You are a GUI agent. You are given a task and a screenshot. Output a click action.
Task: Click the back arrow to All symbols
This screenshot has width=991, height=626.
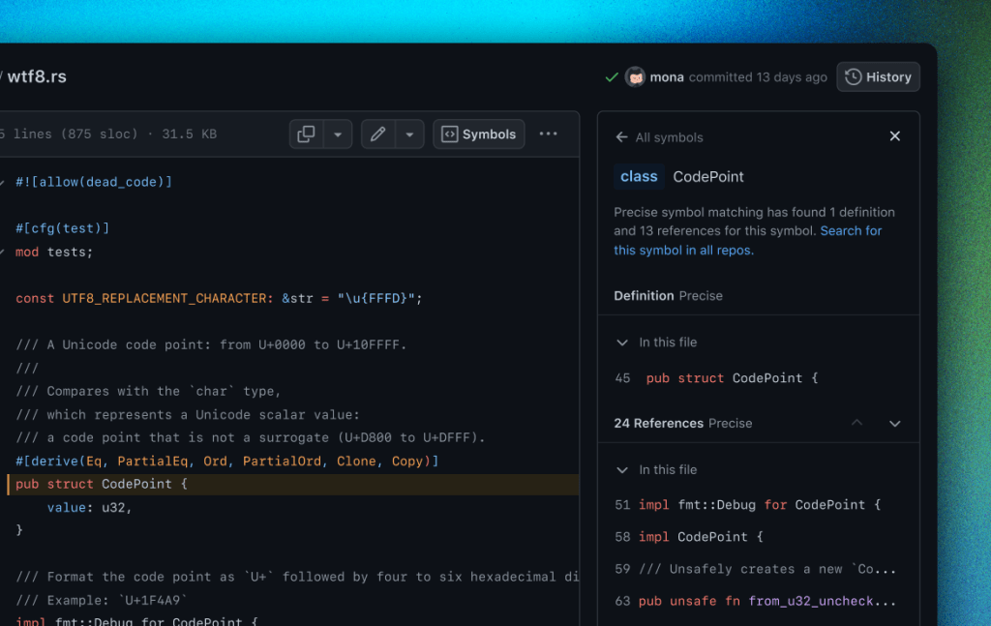point(620,136)
